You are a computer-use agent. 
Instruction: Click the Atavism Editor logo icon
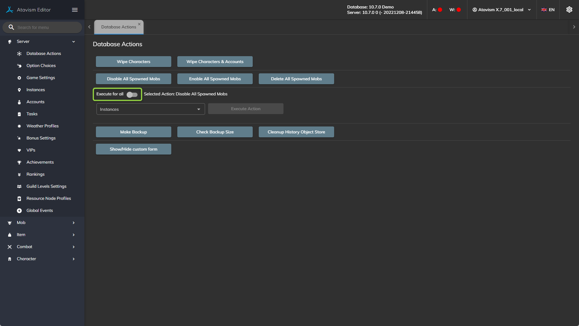[x=10, y=10]
